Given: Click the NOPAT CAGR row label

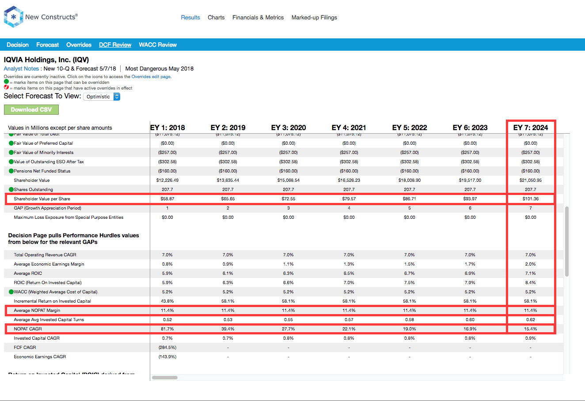Looking at the screenshot, I should (27, 329).
